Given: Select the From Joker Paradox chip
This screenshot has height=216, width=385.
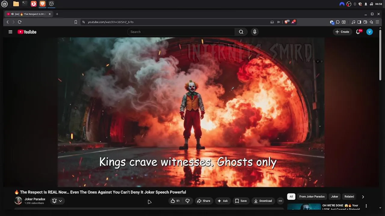Looking at the screenshot, I should (312, 197).
